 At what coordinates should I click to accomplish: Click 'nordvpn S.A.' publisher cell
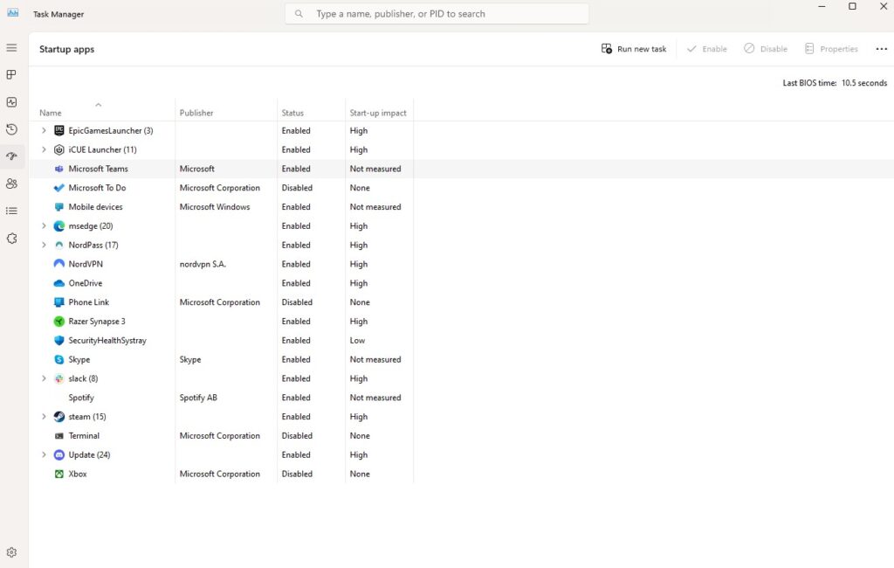[x=203, y=264]
